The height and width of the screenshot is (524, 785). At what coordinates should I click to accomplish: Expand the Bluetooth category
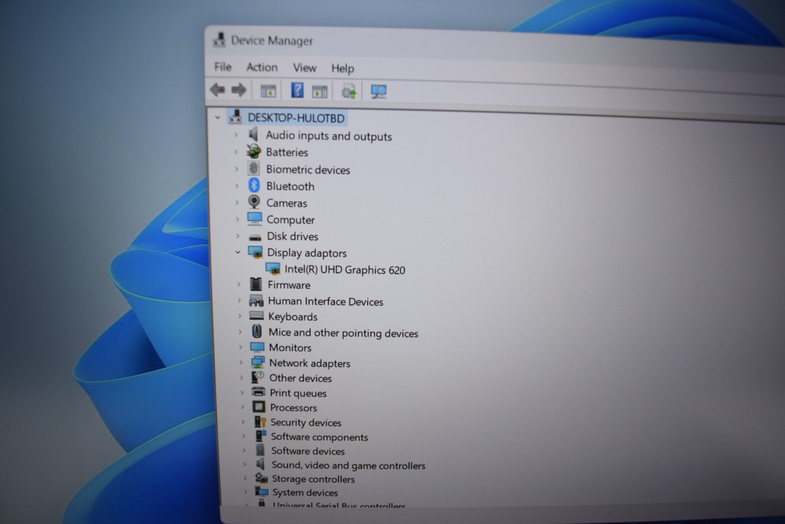tap(237, 185)
